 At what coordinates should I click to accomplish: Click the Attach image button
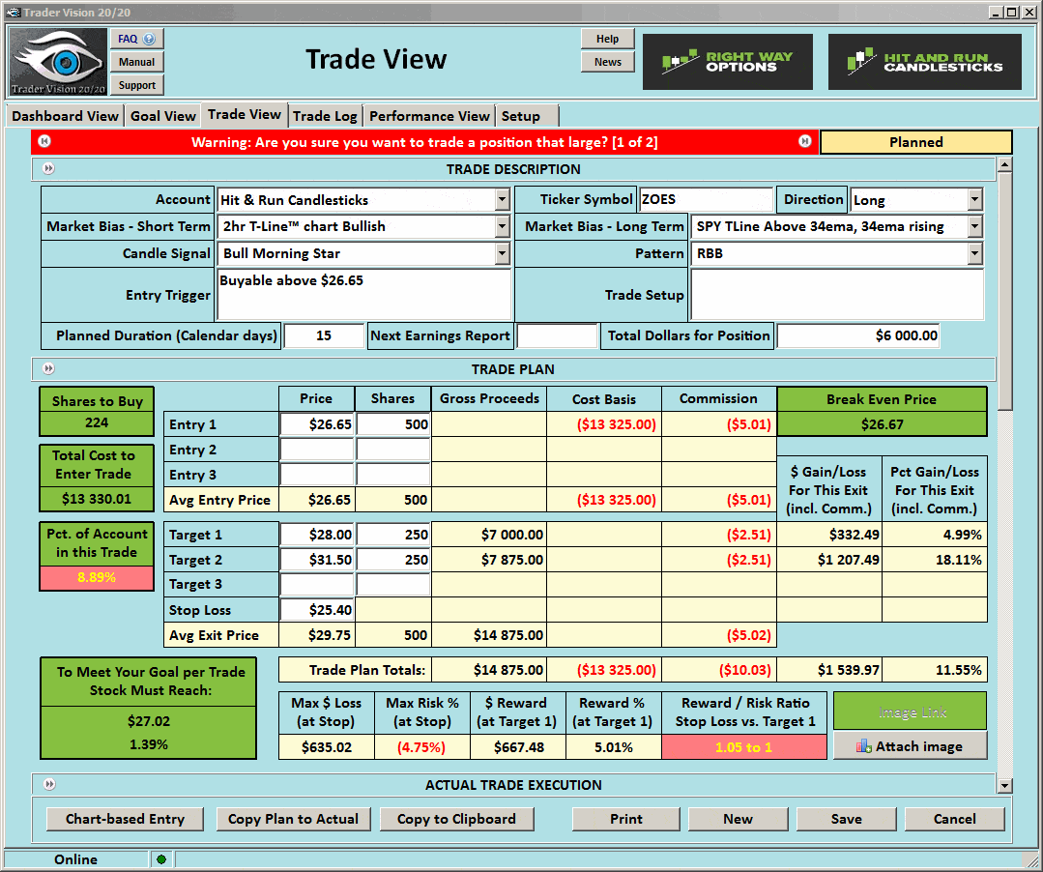point(910,746)
